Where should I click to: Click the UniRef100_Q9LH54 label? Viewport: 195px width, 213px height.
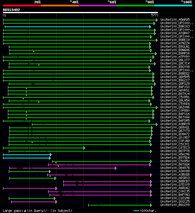(x=175, y=100)
